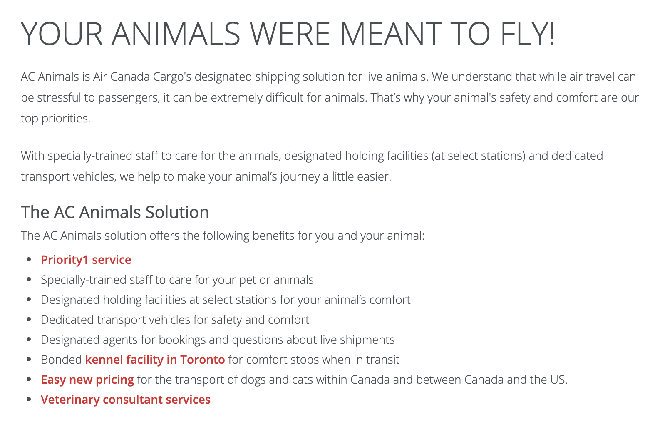The image size is (655, 427).
Task: Open the Easy new pricing link
Action: click(x=87, y=380)
